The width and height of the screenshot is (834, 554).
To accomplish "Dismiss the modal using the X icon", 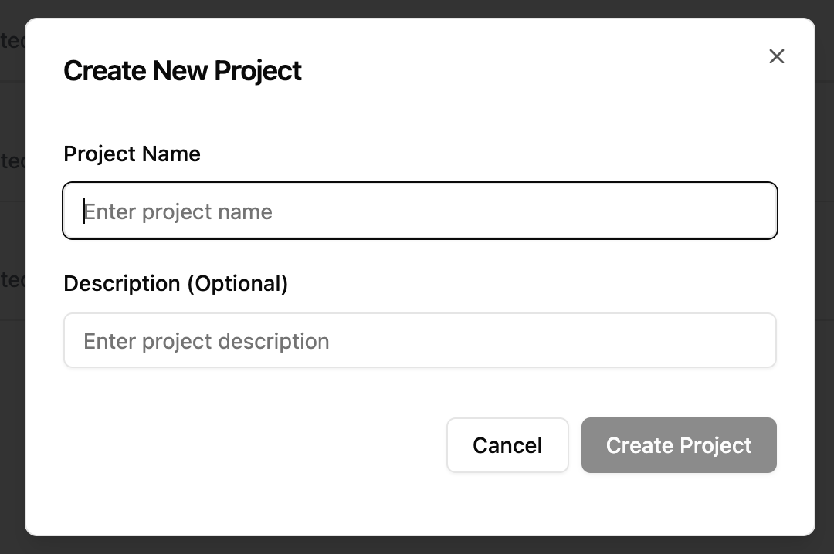I will click(776, 56).
